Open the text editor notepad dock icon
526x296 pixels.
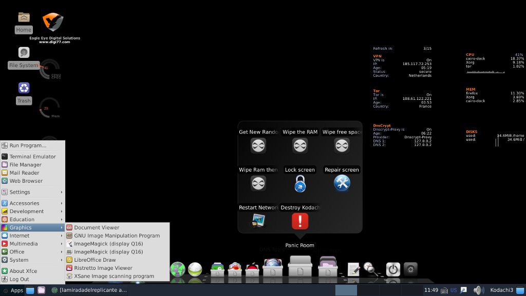point(353,269)
